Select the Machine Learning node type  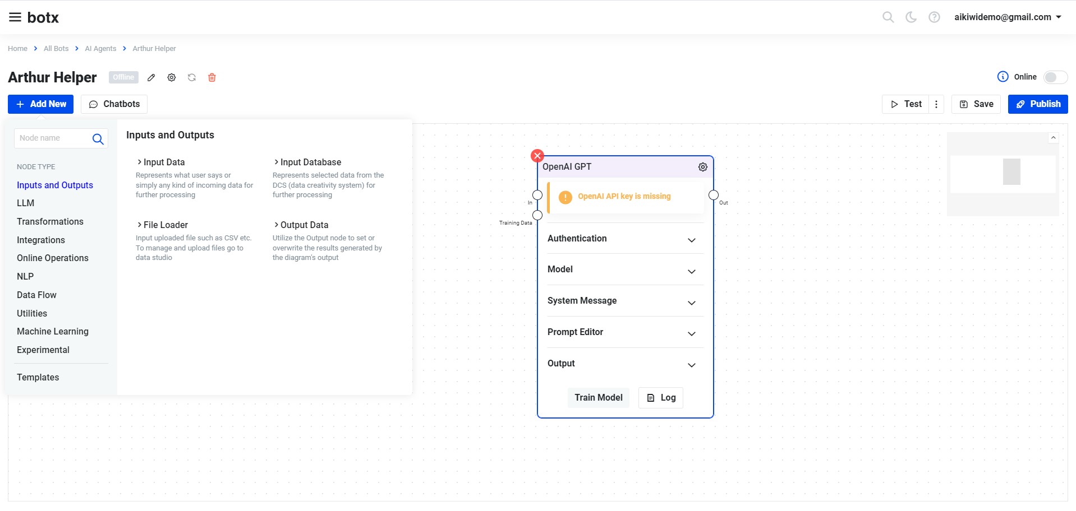point(53,332)
